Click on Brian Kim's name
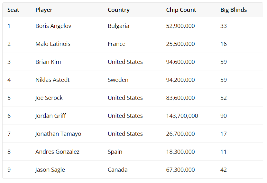This screenshot has height=183, width=267. pos(48,62)
